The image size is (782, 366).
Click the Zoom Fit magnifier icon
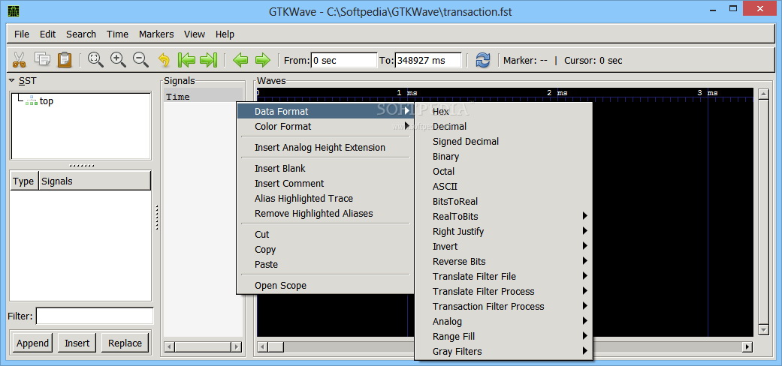[95, 60]
